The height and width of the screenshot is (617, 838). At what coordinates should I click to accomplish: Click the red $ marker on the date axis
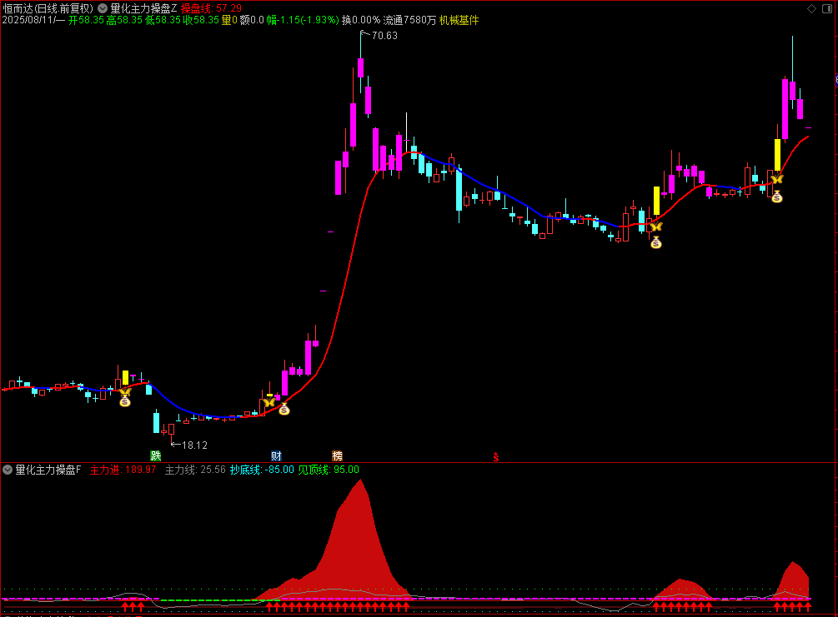coord(496,457)
